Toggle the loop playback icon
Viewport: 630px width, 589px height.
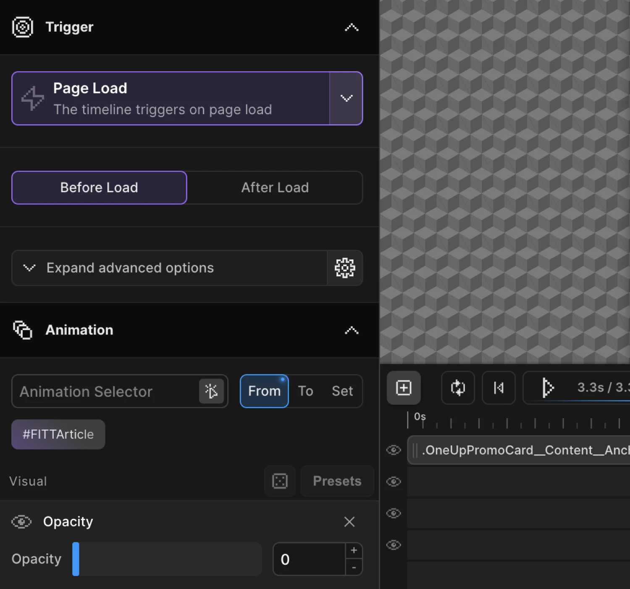(458, 388)
